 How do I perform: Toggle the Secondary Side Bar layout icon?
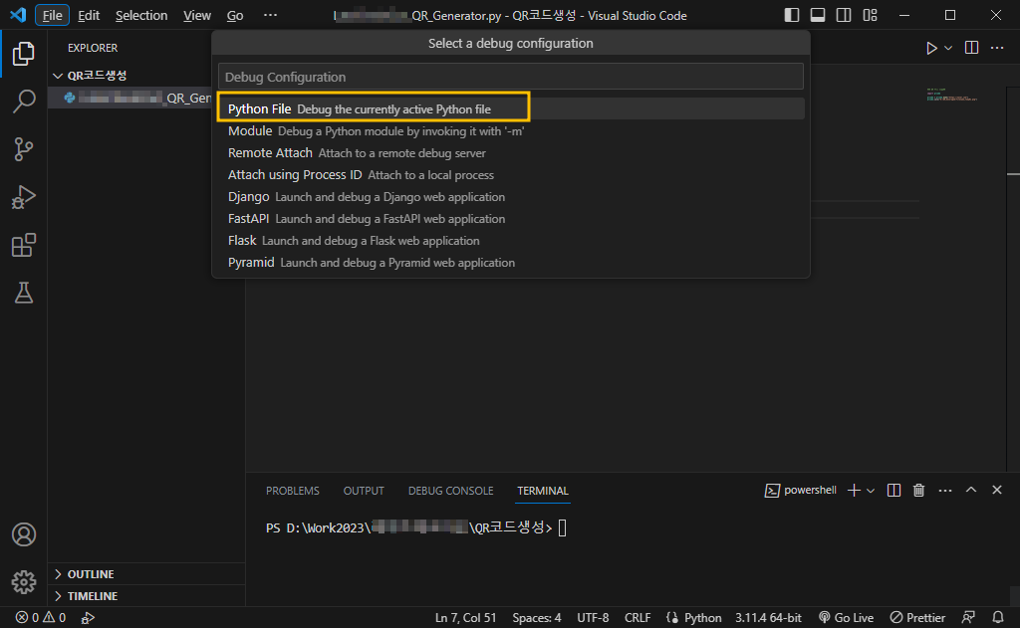(x=844, y=15)
